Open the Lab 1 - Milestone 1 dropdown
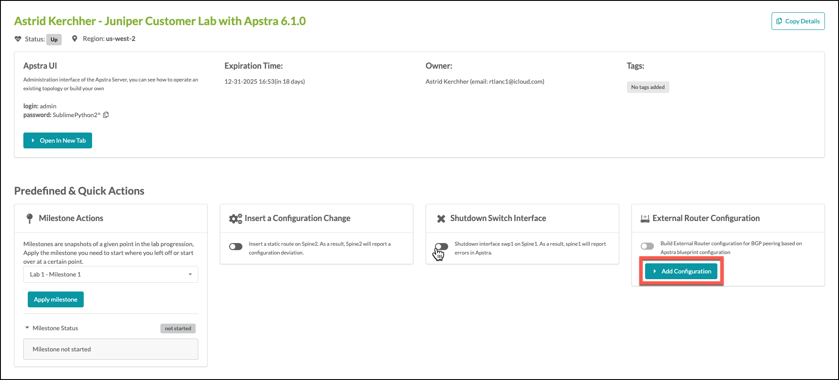 (x=111, y=274)
